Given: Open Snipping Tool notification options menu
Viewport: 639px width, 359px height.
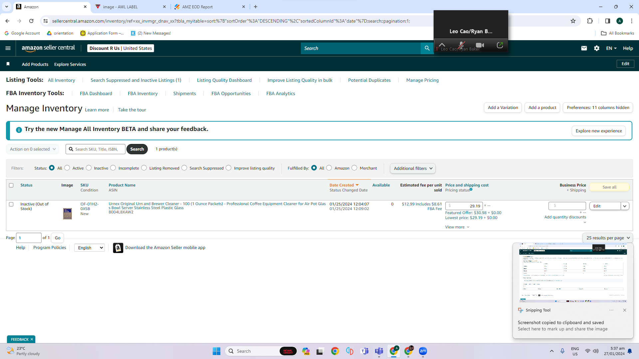Looking at the screenshot, I should point(611,310).
